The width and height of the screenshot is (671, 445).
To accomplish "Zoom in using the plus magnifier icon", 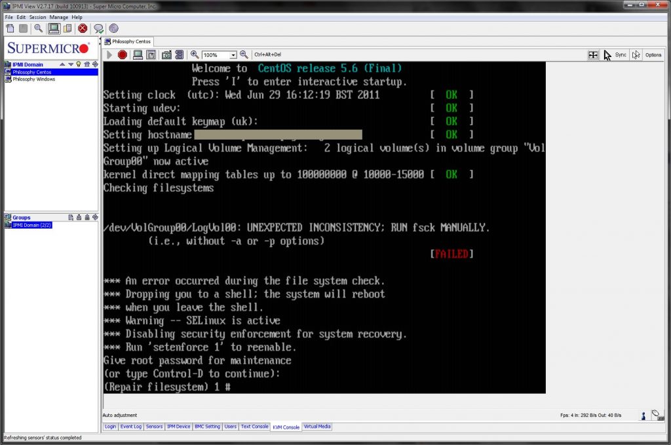I will point(195,55).
